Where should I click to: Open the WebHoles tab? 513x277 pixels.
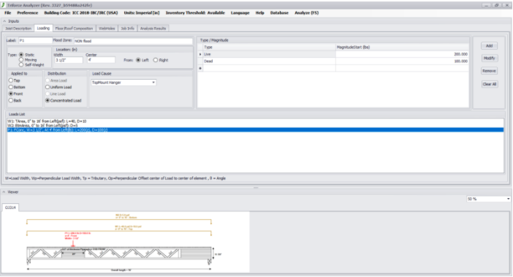click(107, 29)
